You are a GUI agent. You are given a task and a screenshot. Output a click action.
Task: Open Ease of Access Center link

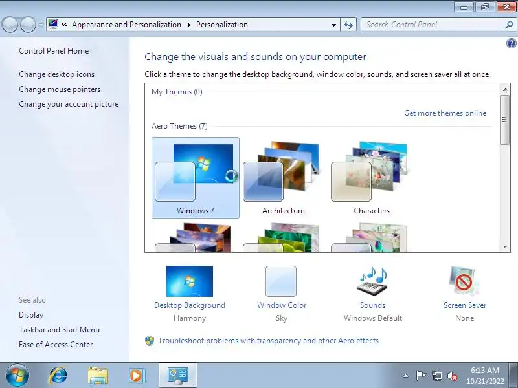tap(56, 345)
